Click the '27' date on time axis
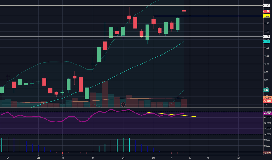 [8, 158]
